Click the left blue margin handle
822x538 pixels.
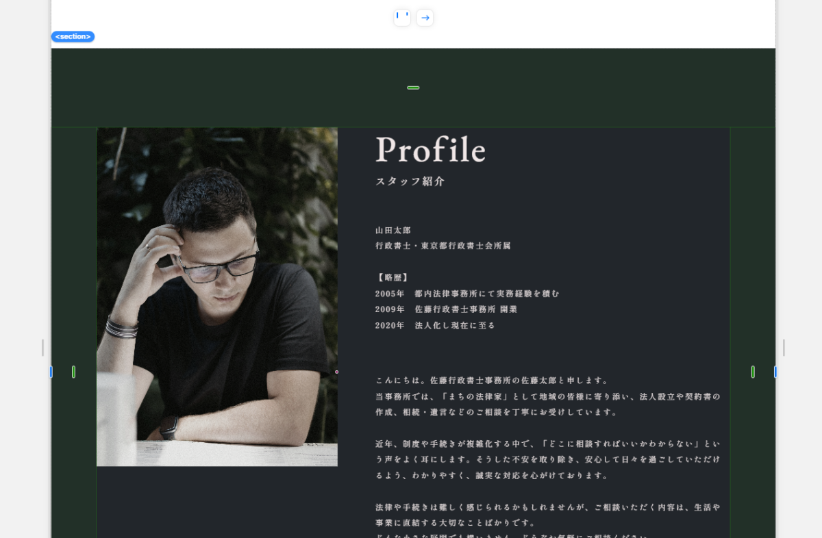pos(51,372)
